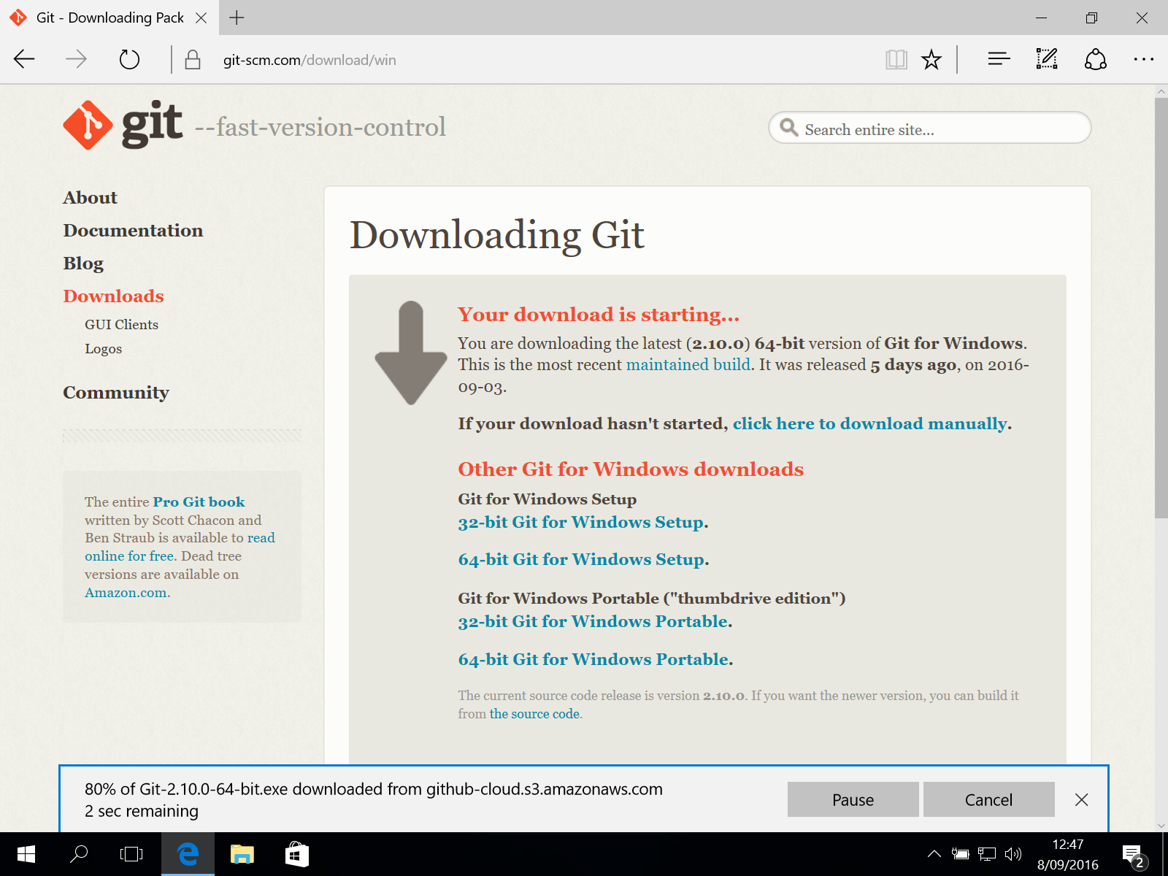
Task: Click here to download manually link
Action: point(870,423)
